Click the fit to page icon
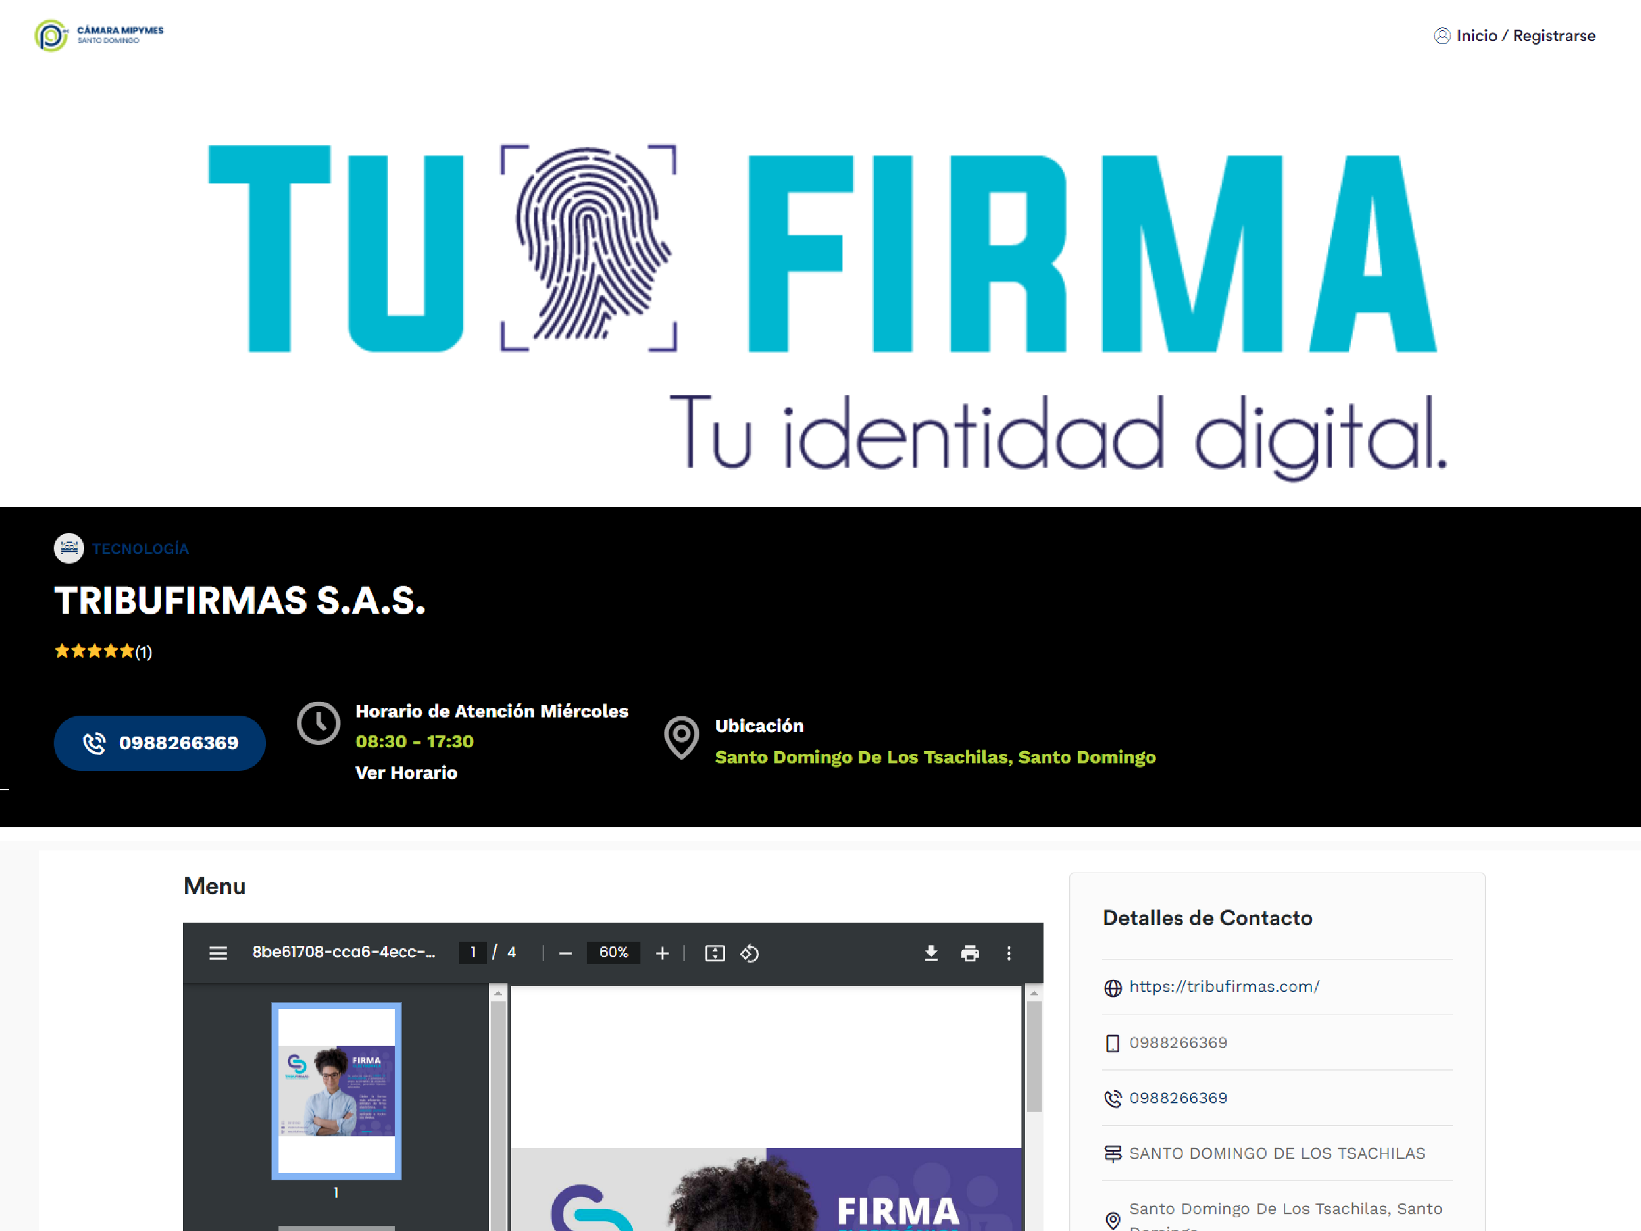Screen dimensions: 1641x1231 click(x=714, y=952)
